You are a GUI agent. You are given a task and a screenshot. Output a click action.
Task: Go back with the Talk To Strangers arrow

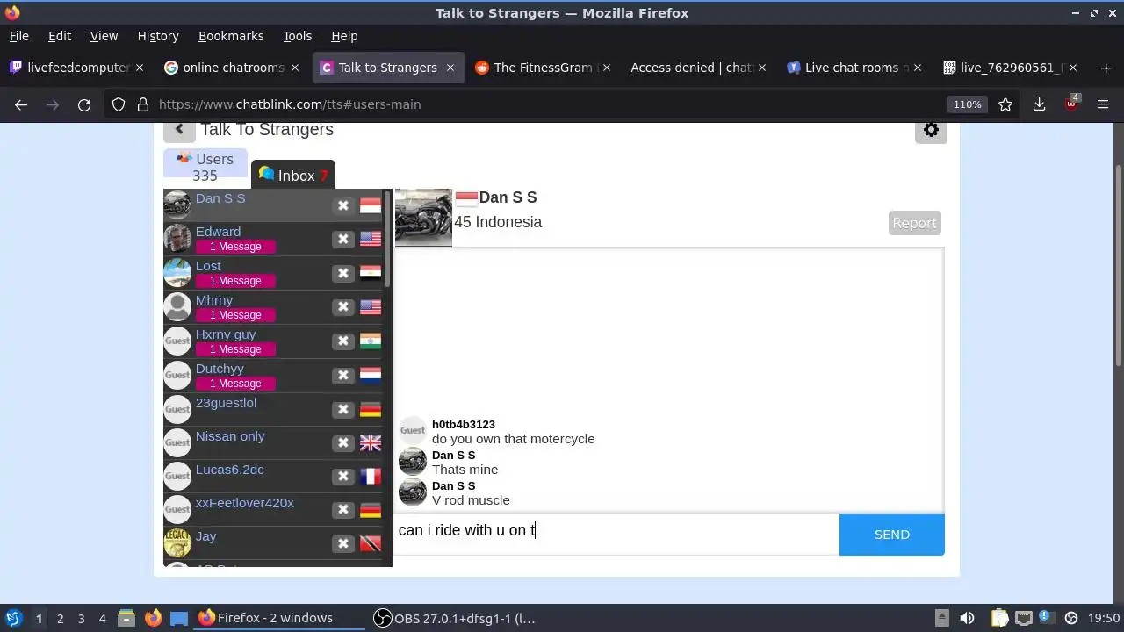(179, 130)
